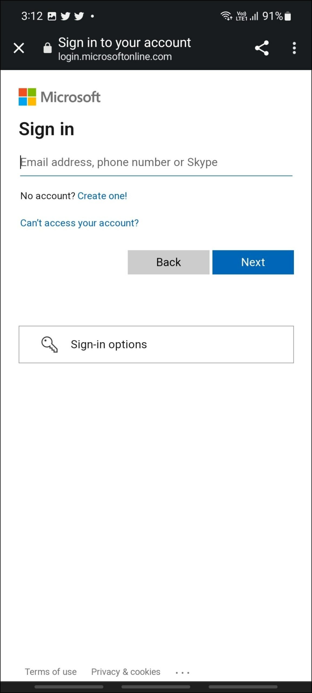The width and height of the screenshot is (312, 693).
Task: Tap the battery status icon
Action: coord(288,16)
